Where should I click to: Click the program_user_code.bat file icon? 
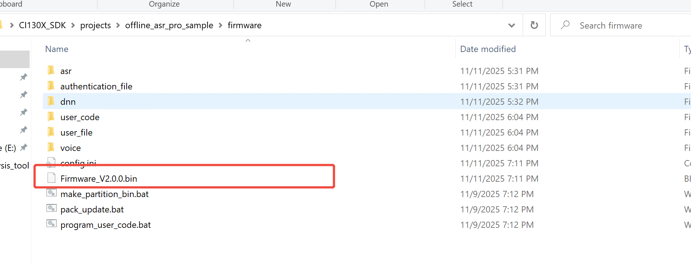pyautogui.click(x=51, y=224)
